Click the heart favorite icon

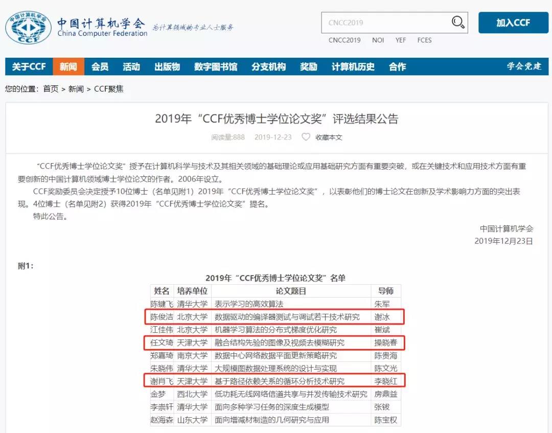tap(306, 137)
